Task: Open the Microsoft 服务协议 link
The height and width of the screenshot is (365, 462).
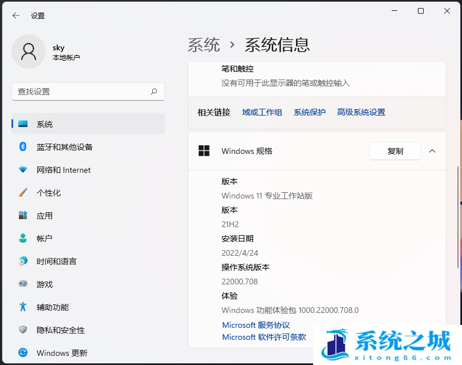Action: coord(256,325)
